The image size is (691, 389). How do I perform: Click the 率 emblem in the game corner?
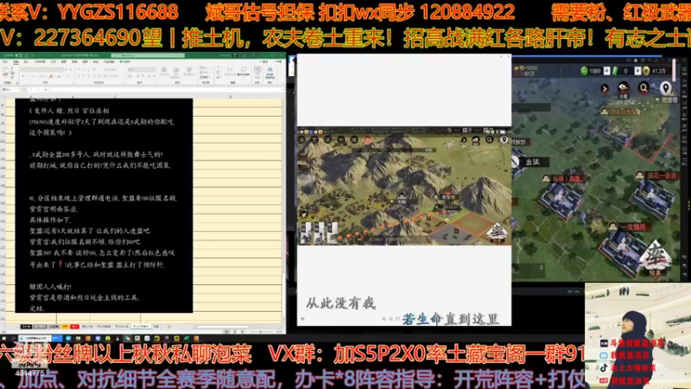point(655,258)
